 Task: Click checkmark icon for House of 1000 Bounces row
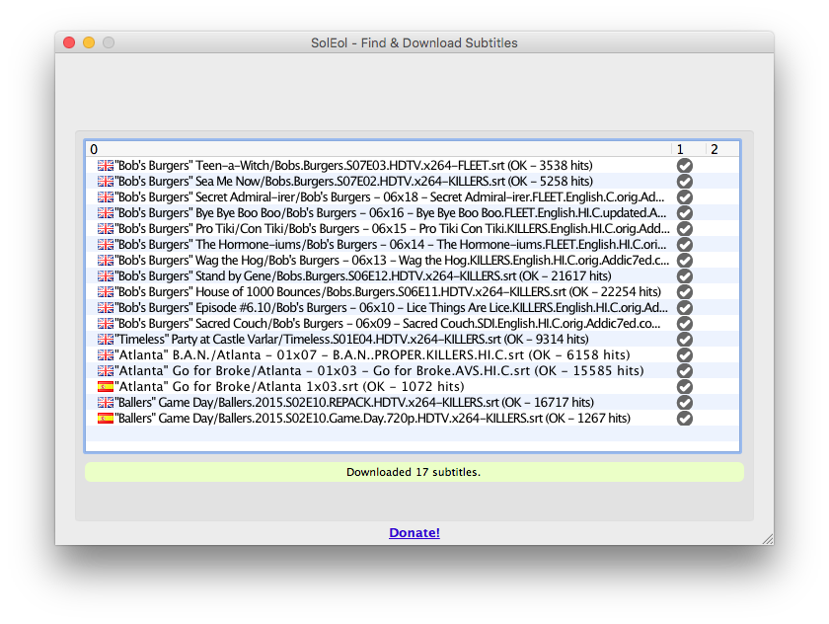click(x=685, y=292)
